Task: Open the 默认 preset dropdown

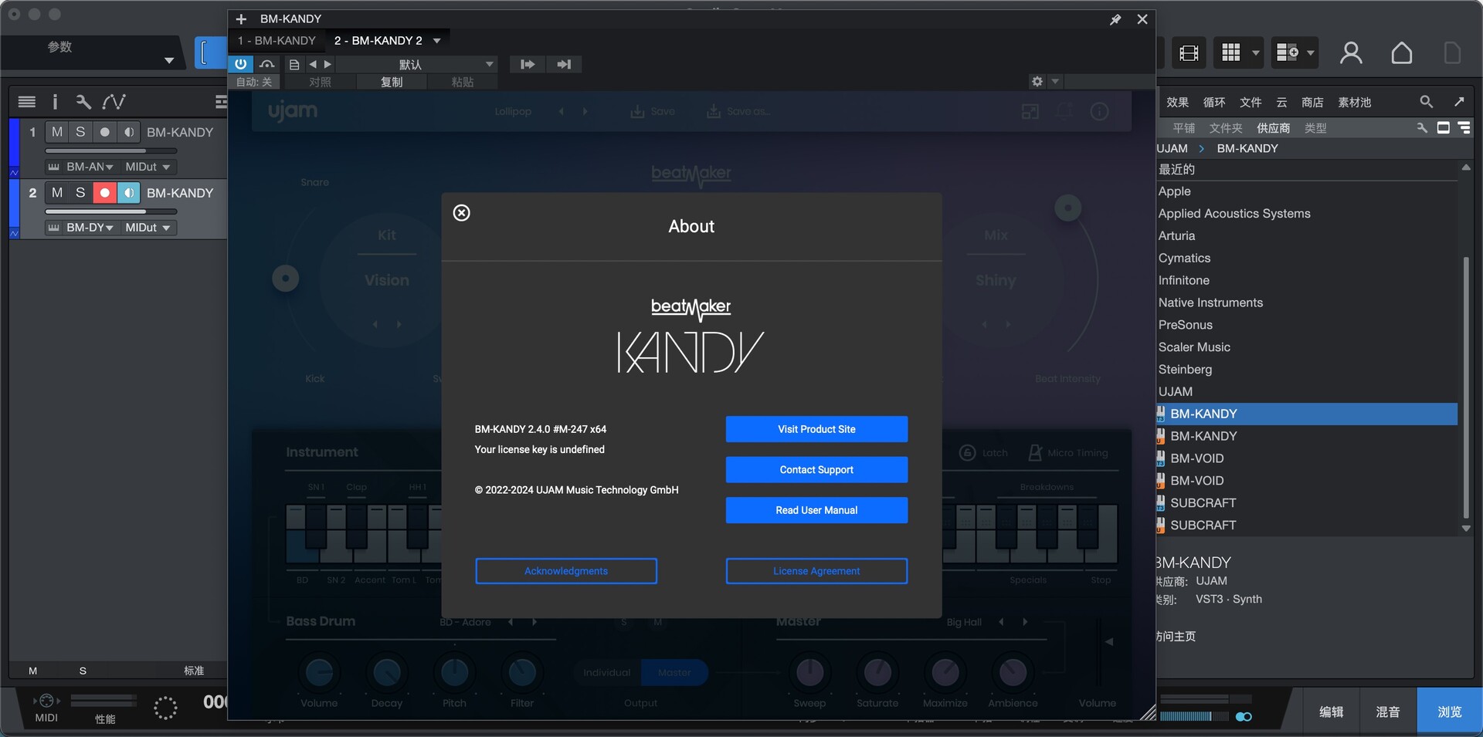Action: [417, 64]
